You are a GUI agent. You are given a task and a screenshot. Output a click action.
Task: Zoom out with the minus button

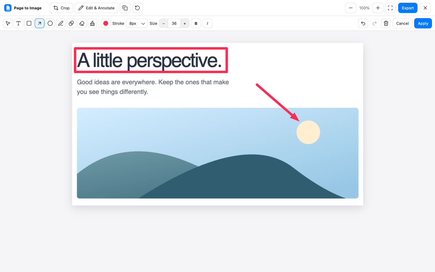[351, 8]
